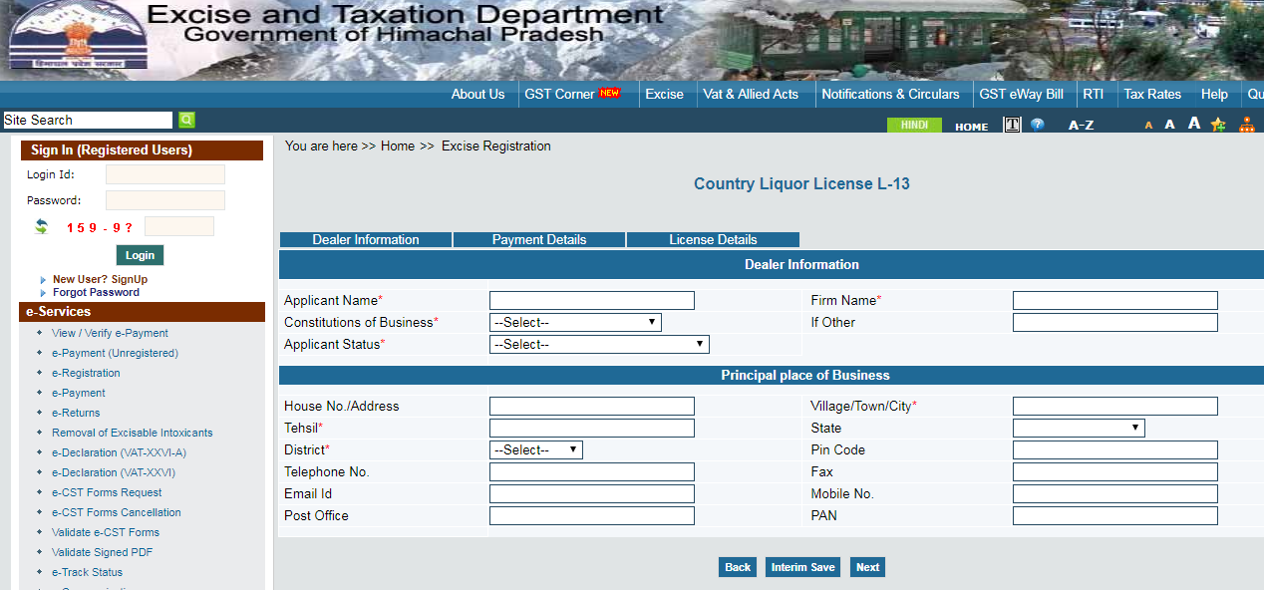Image resolution: width=1264 pixels, height=590 pixels.
Task: Refresh the login captcha code
Action: coord(40,226)
